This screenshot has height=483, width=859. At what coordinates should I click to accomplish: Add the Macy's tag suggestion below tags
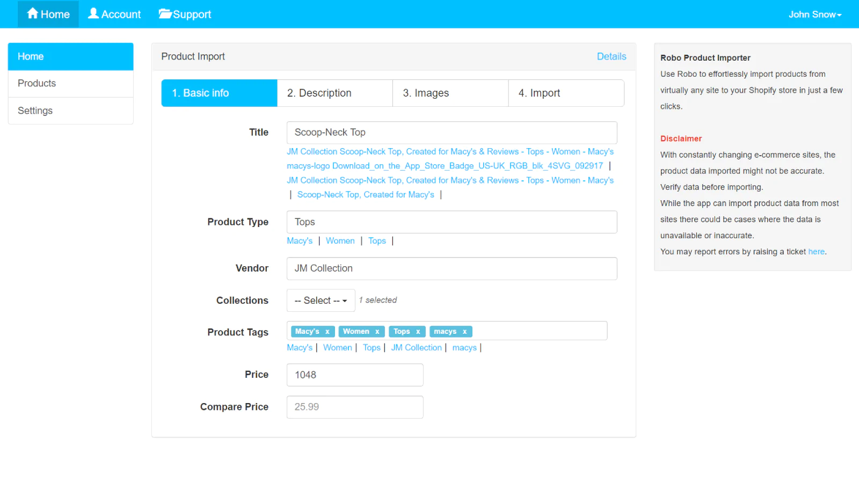[300, 348]
